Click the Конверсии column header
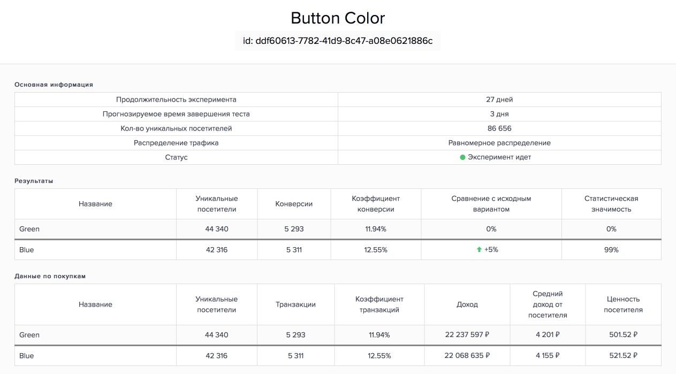Screen dimensions: 676x374 coord(294,204)
